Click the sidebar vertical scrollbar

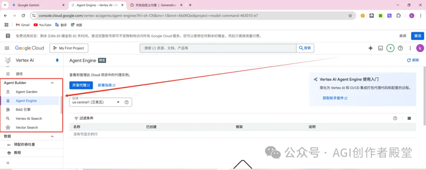pos(62,105)
